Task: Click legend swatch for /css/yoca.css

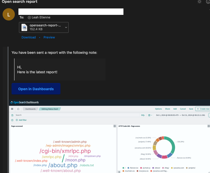Action: click(x=138, y=171)
